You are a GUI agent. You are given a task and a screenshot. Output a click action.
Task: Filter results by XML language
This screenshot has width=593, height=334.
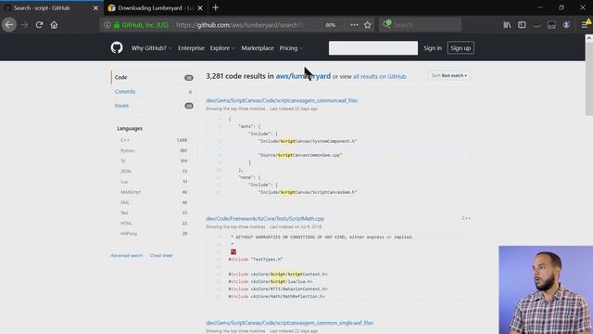pos(154,202)
